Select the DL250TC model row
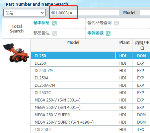The image size is (150, 133). [x=90, y=92]
